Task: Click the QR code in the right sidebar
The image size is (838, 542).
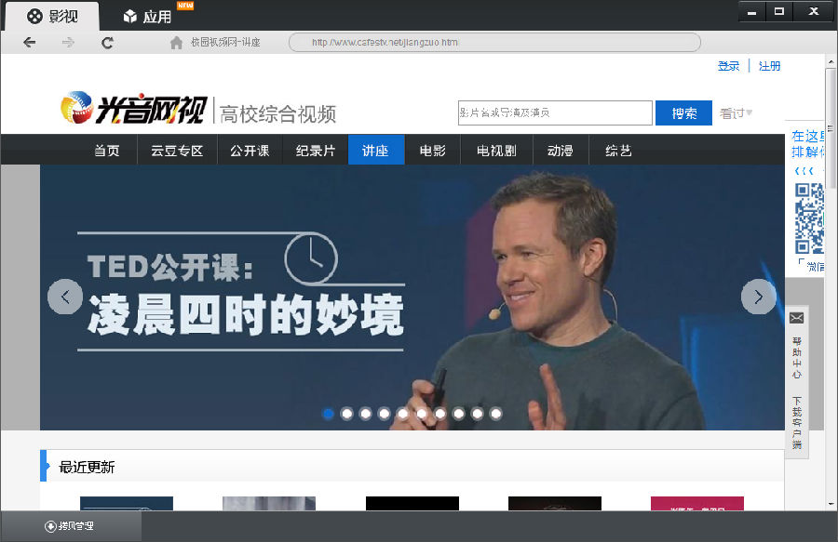Action: (809, 218)
